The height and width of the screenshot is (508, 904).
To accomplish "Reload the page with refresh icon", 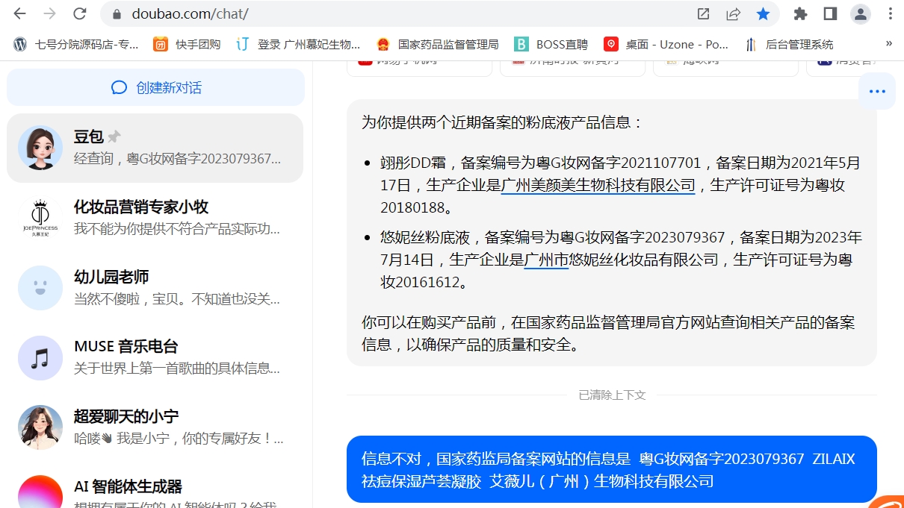I will point(79,13).
